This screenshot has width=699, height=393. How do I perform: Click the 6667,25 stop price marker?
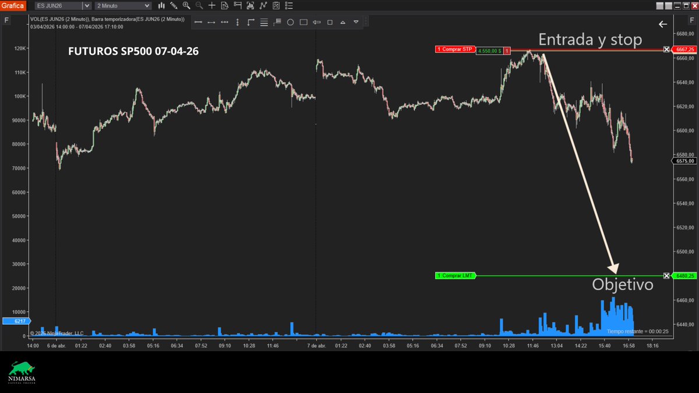click(684, 49)
